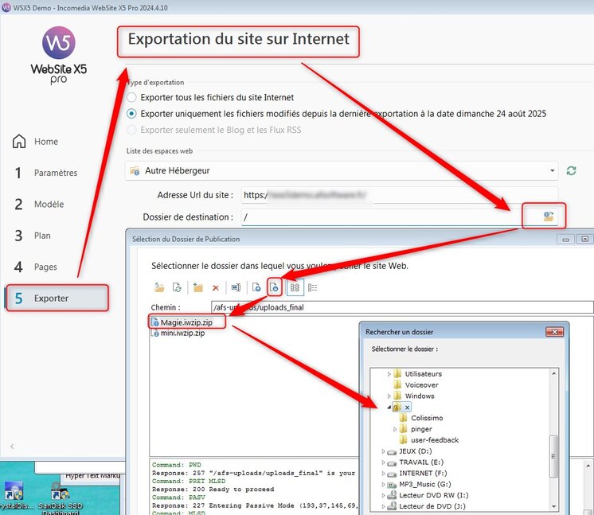
Task: Create a new folder on the server
Action: [197, 287]
